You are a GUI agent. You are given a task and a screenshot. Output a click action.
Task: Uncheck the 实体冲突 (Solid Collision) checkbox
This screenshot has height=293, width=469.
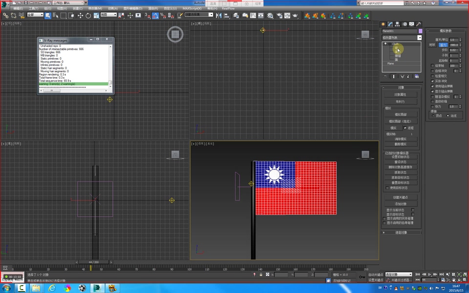click(x=432, y=81)
